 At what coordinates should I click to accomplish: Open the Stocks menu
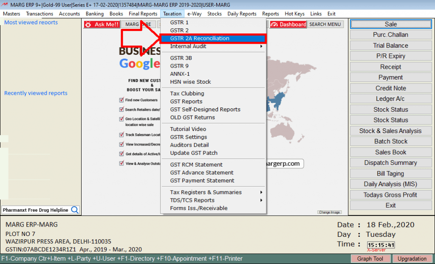click(215, 14)
